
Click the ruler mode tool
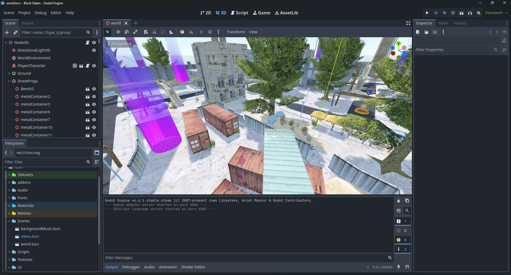coord(171,32)
